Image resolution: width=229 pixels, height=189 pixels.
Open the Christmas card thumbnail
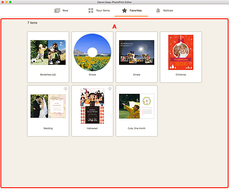tap(181, 52)
